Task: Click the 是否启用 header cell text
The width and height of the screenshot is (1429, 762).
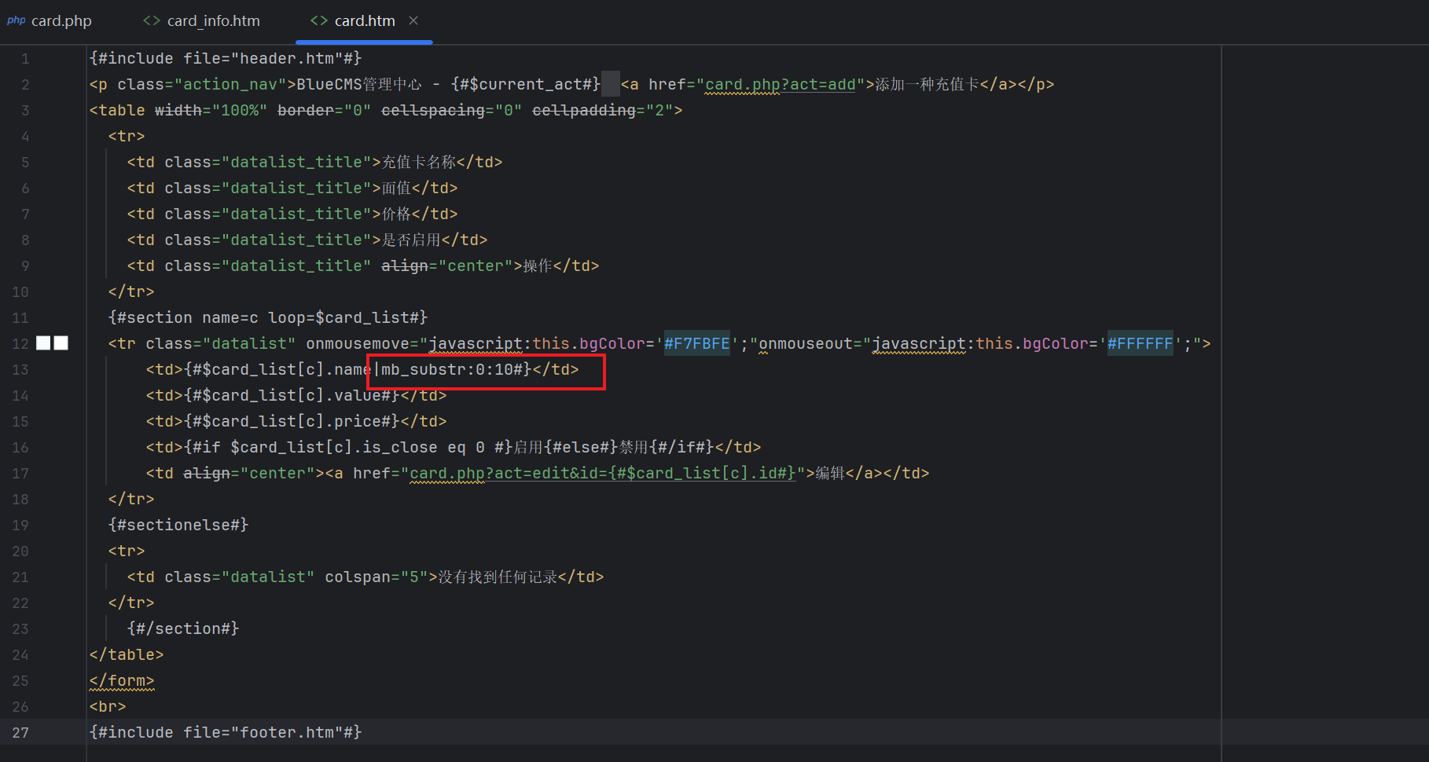Action: 412,240
